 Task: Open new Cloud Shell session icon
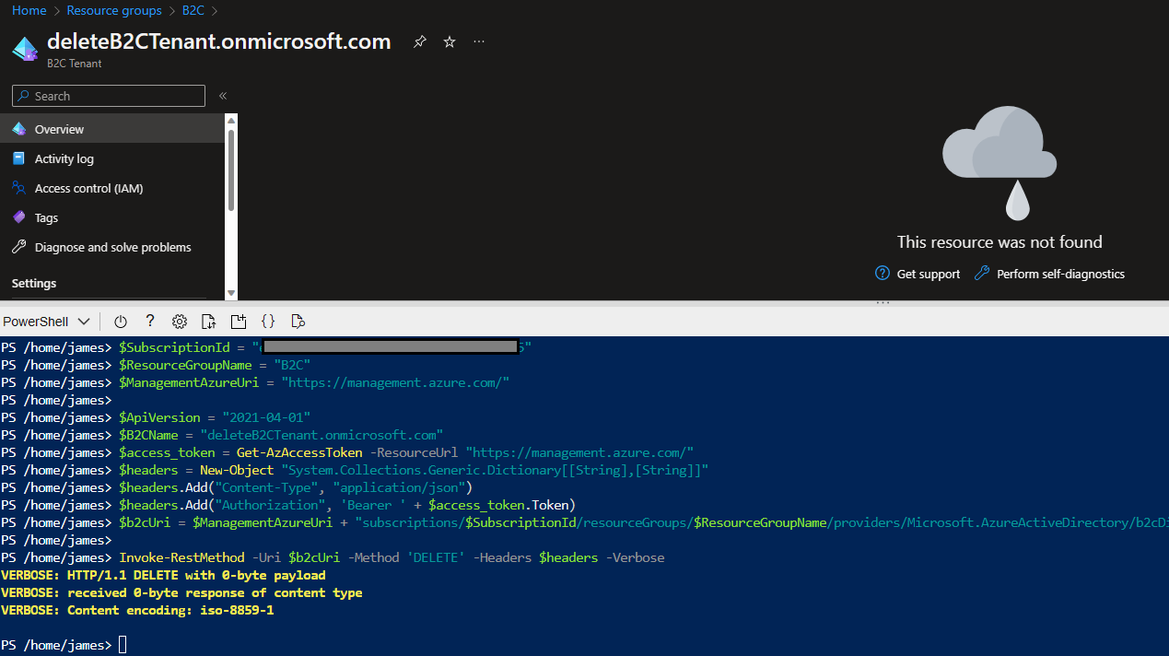click(239, 322)
